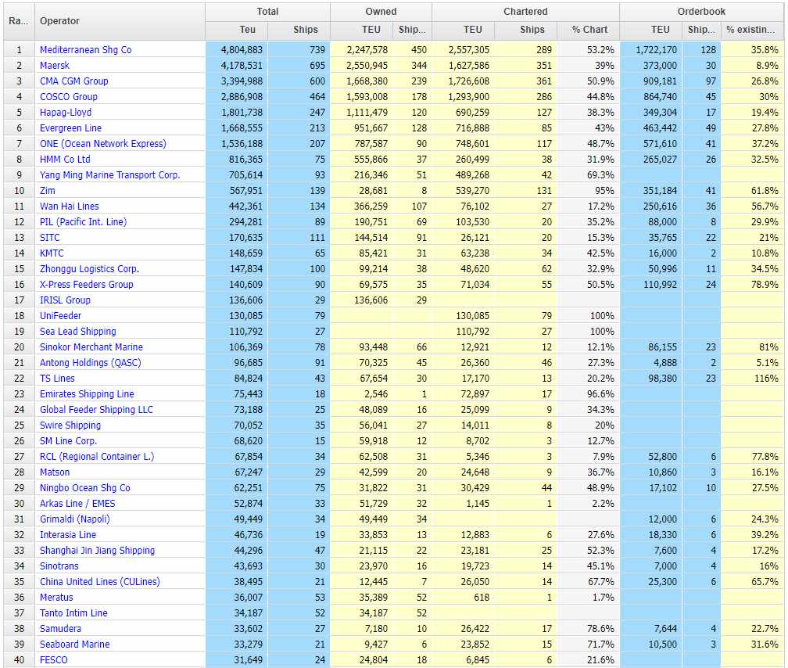Open the HMM Co Ltd link
The width and height of the screenshot is (788, 668).
[x=65, y=159]
